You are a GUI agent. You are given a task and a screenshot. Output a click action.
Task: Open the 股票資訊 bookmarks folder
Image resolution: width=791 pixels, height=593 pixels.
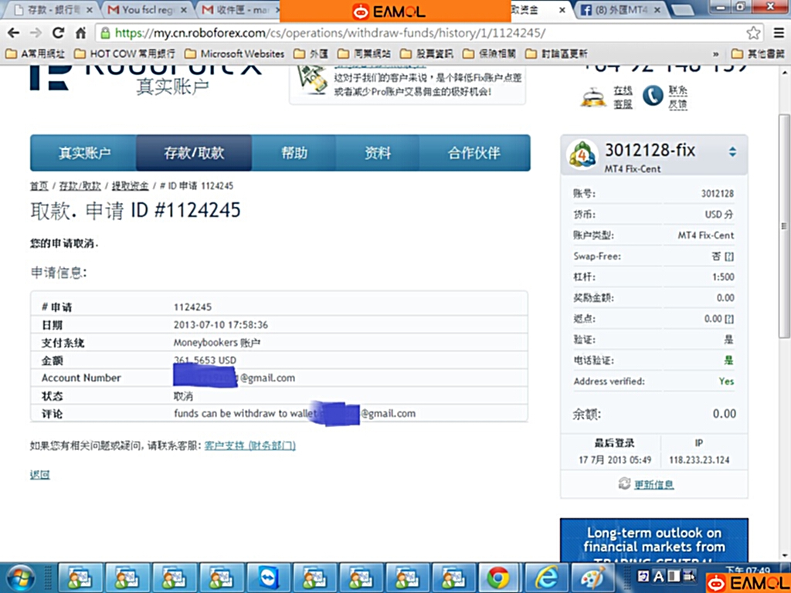click(426, 53)
